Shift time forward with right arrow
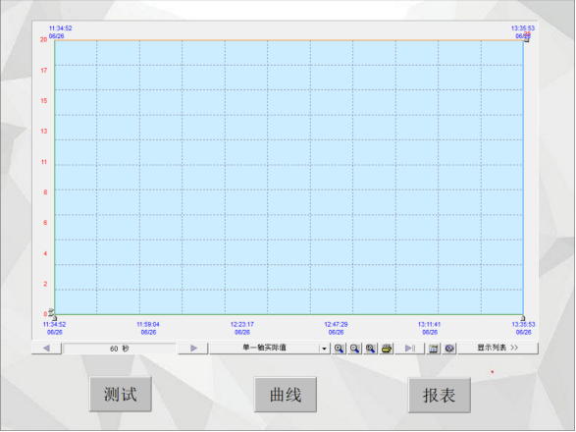This screenshot has height=432, width=576. [x=193, y=349]
